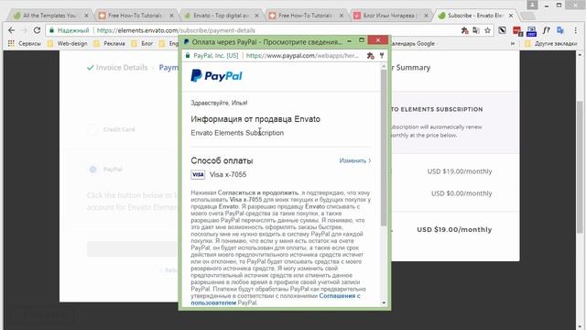The width and height of the screenshot is (586, 330).
Task: Click the red extension icon in toolbar
Action: pyautogui.click(x=517, y=31)
